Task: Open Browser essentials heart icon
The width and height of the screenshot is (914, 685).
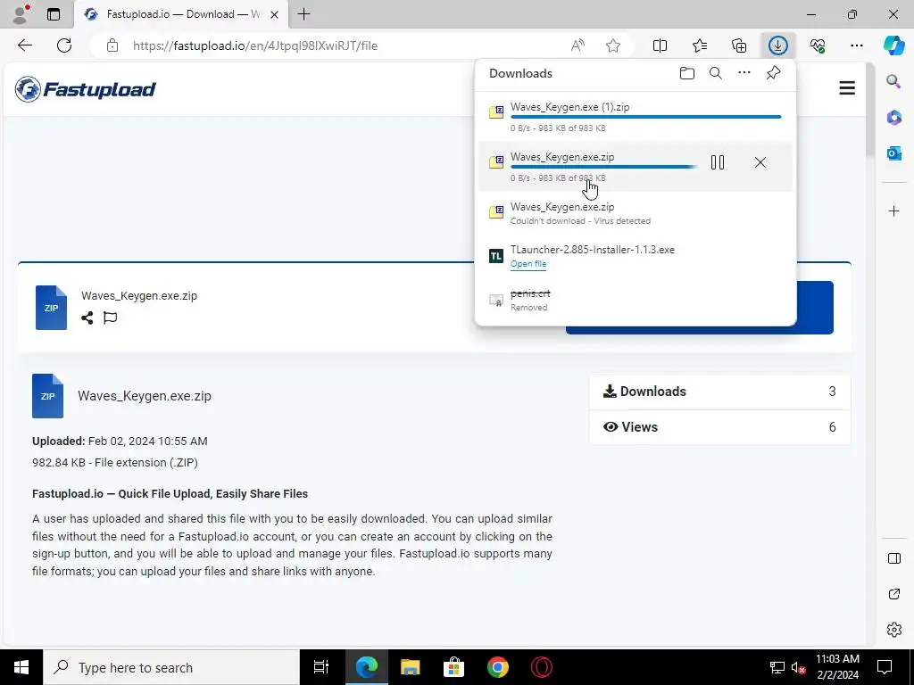Action: (818, 45)
